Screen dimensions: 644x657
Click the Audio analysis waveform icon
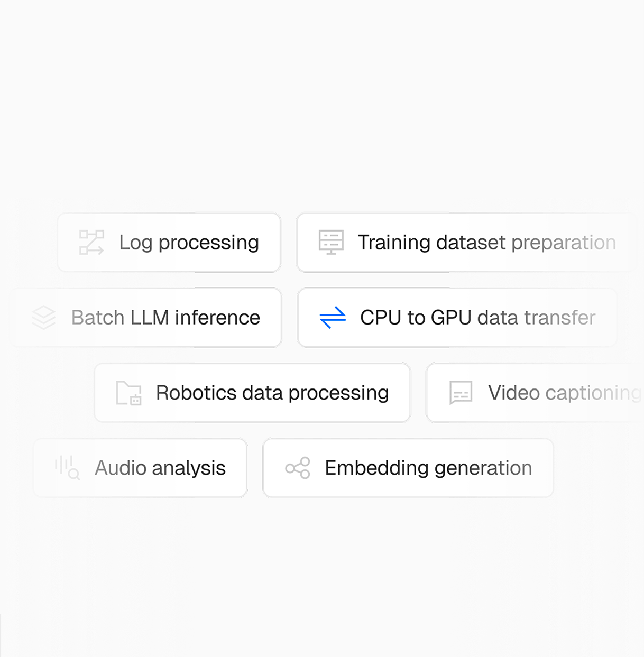(67, 468)
